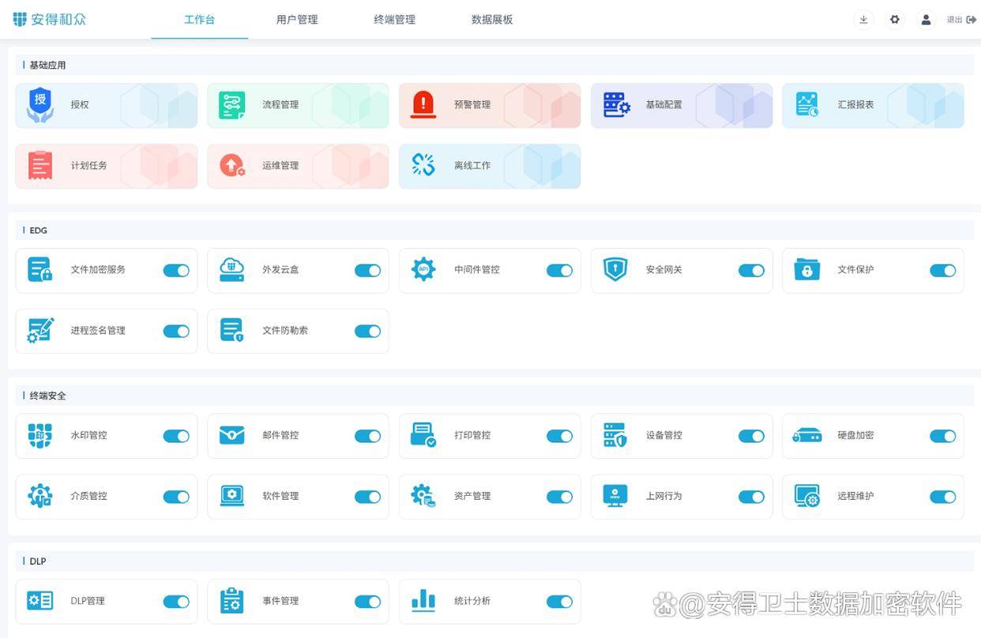Viewport: 981px width, 638px height.
Task: Click the 统计分析 bar chart icon
Action: pyautogui.click(x=423, y=602)
